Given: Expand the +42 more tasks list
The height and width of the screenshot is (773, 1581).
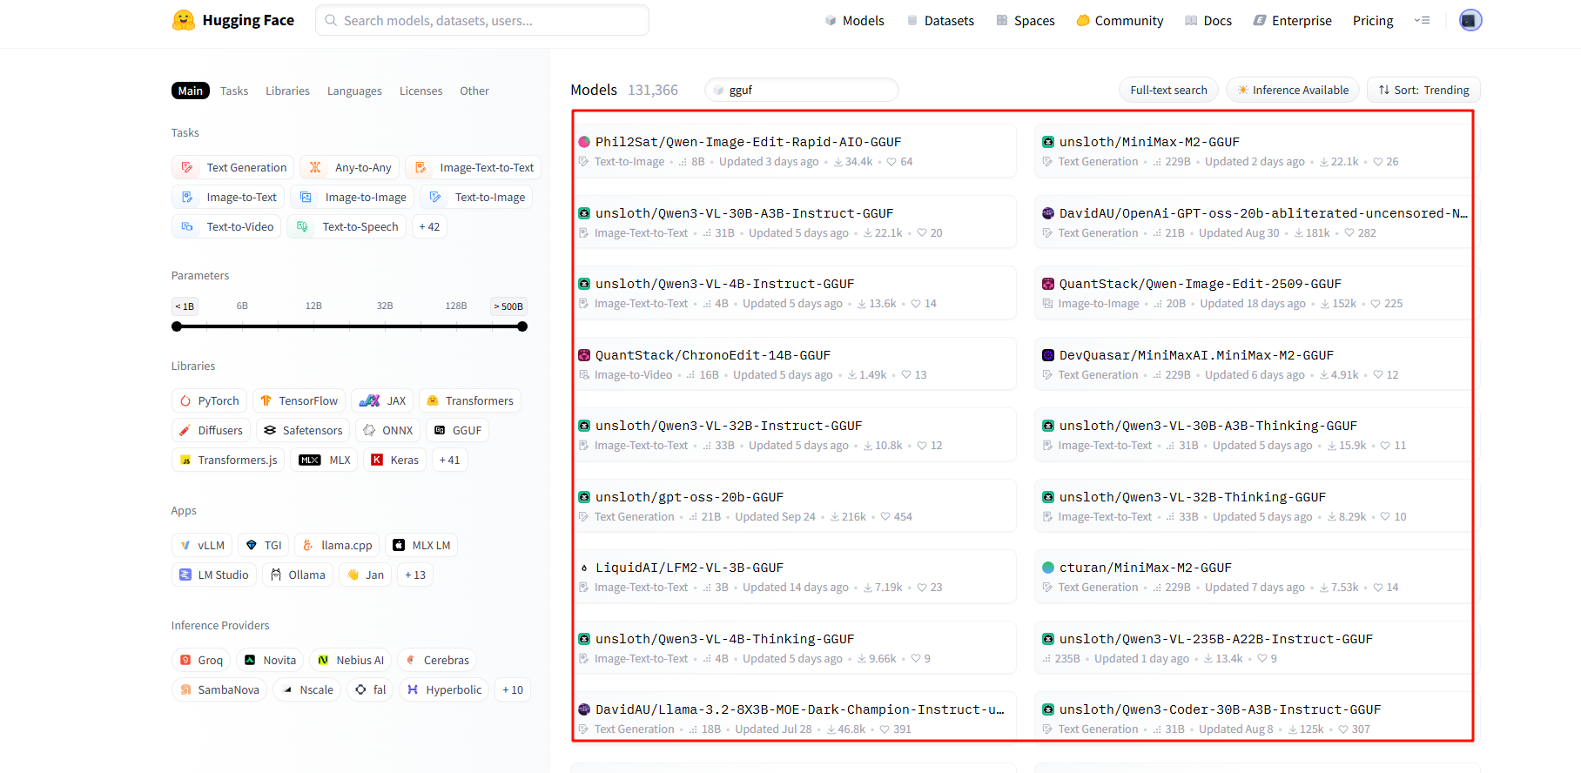Looking at the screenshot, I should click(429, 227).
